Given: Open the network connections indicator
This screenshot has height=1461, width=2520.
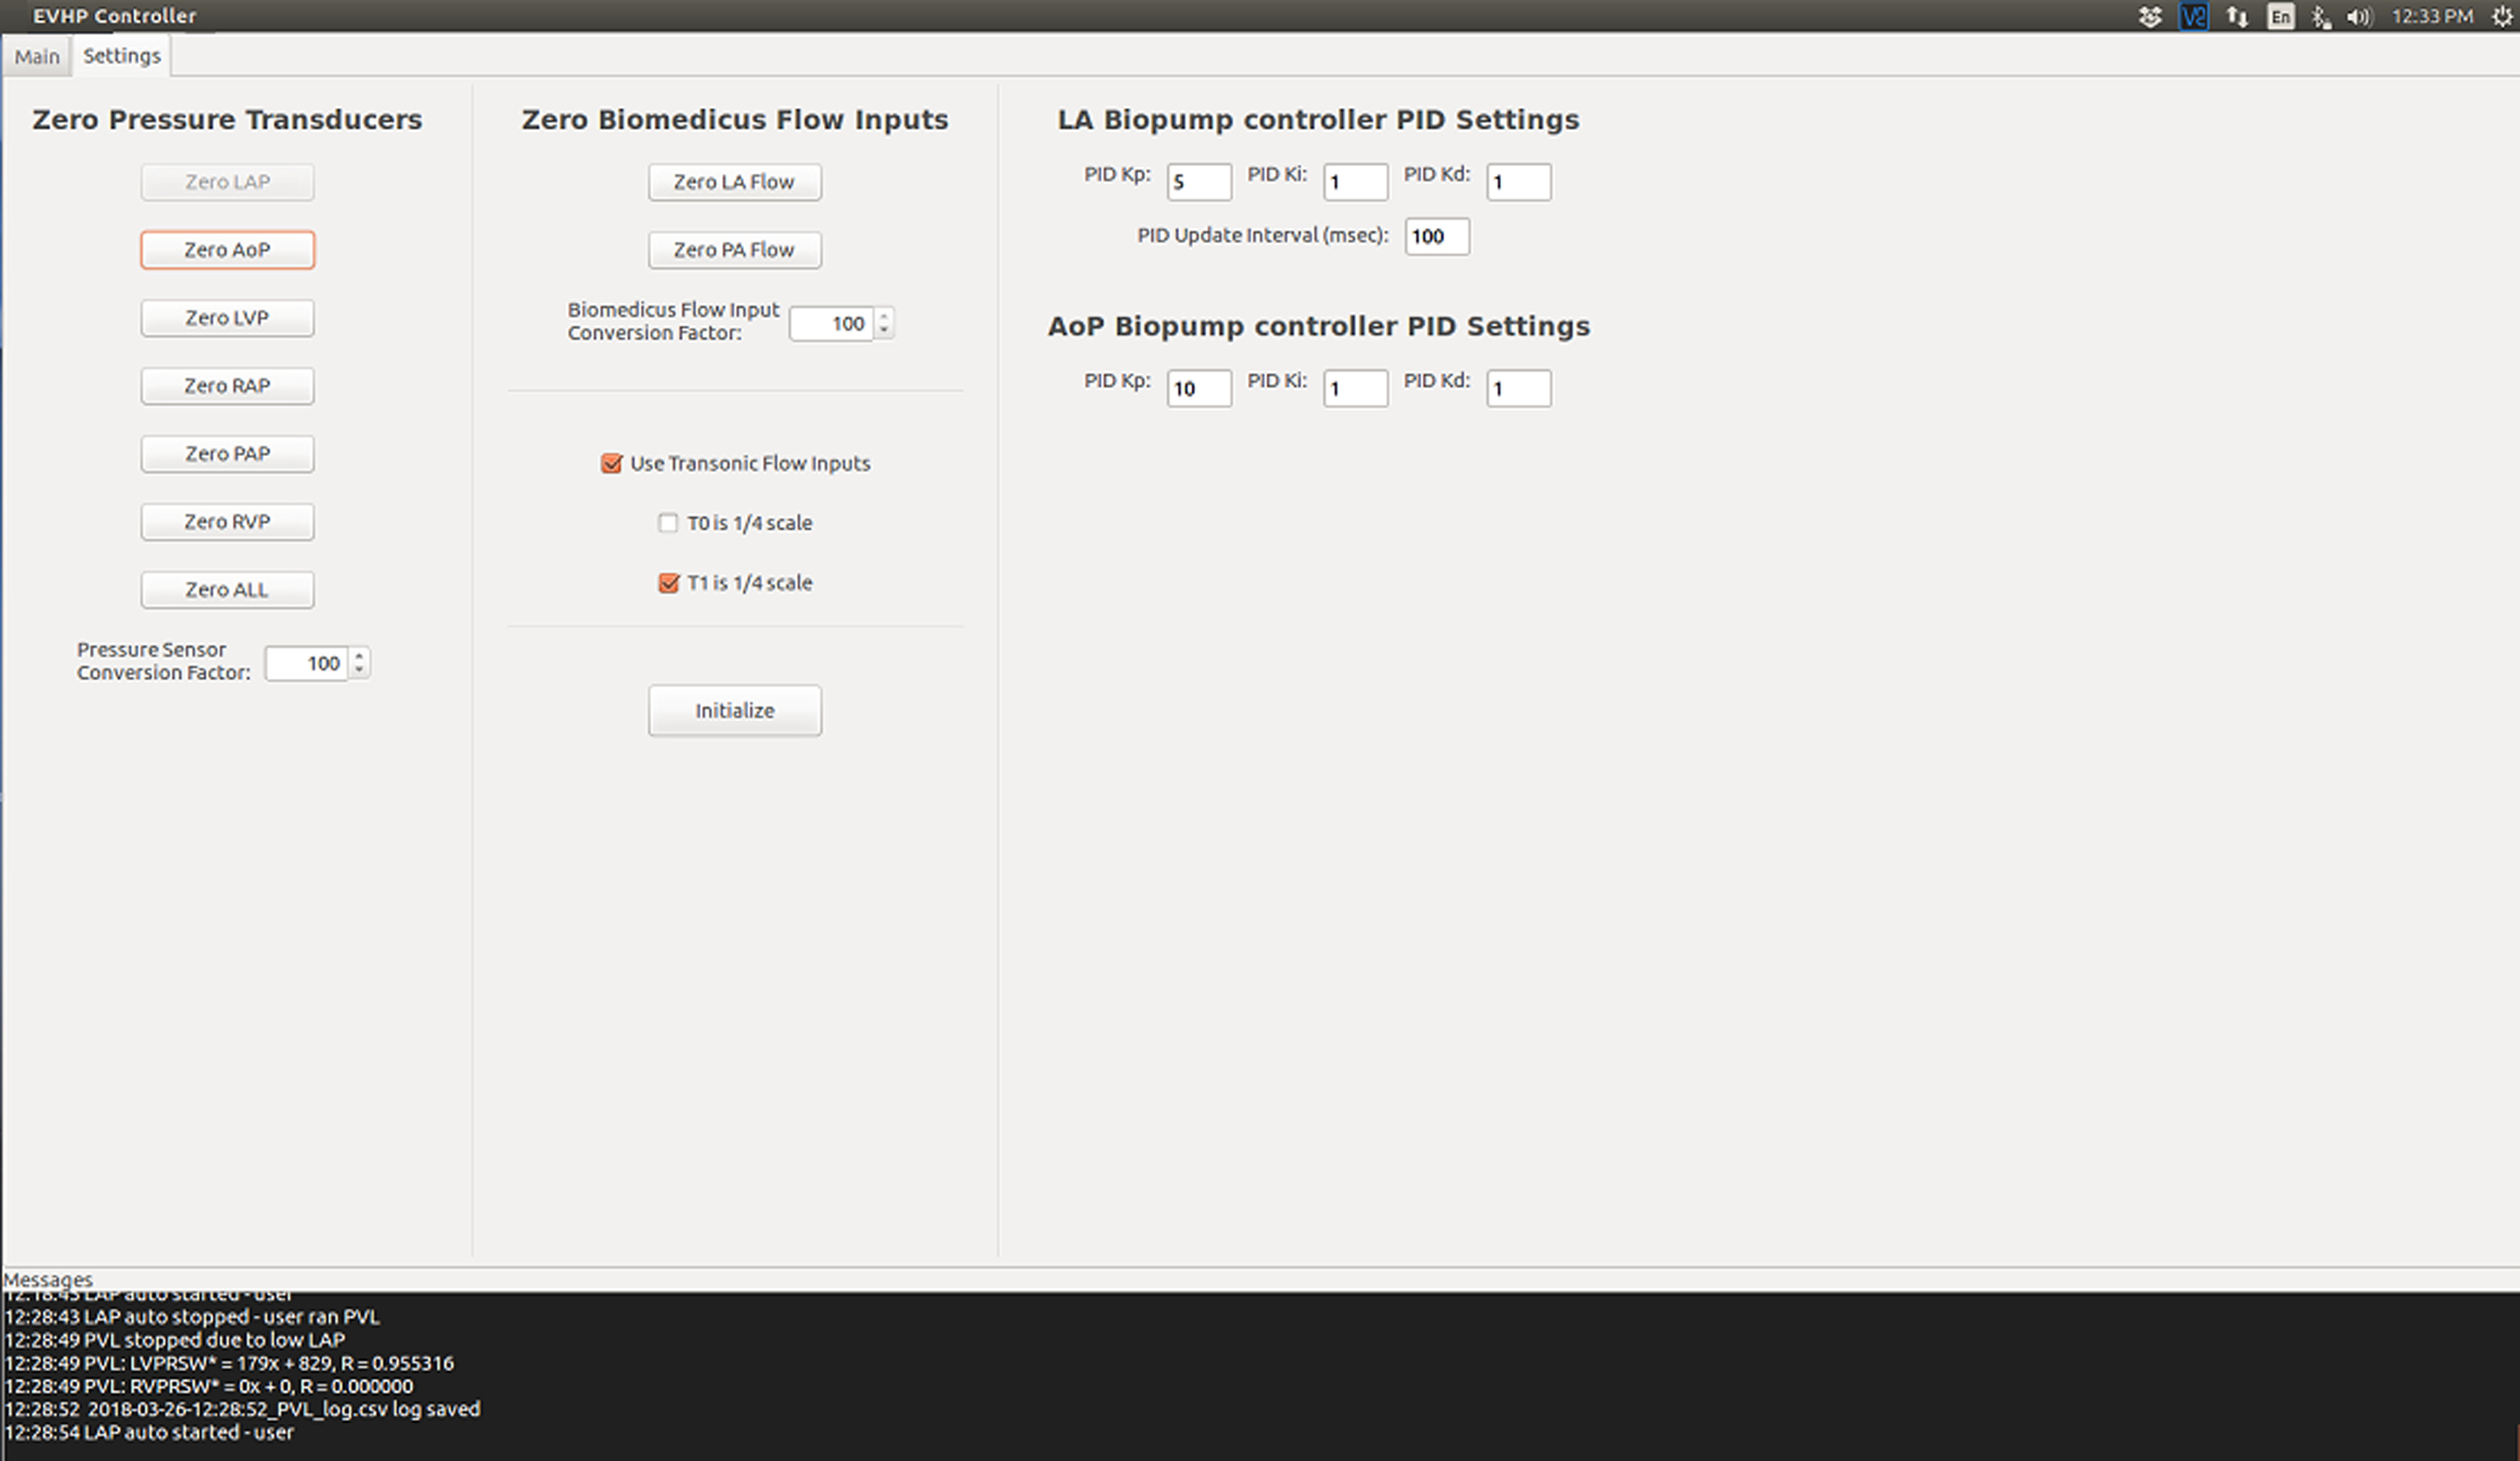Looking at the screenshot, I should (x=2237, y=16).
